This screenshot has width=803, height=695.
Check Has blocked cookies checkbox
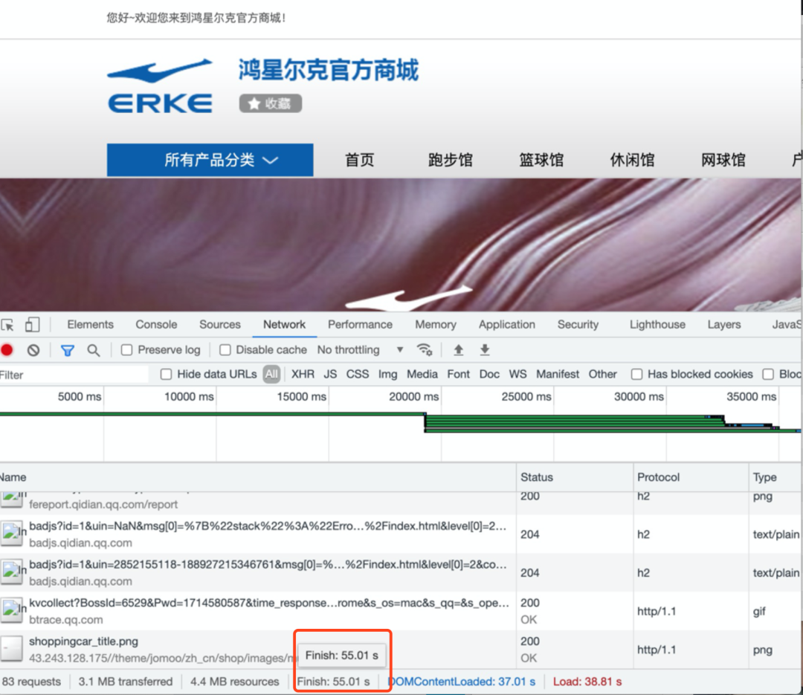(636, 375)
